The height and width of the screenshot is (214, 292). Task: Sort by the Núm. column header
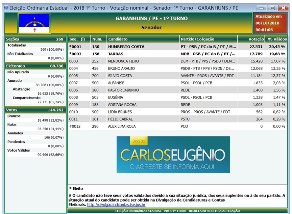tap(99, 39)
